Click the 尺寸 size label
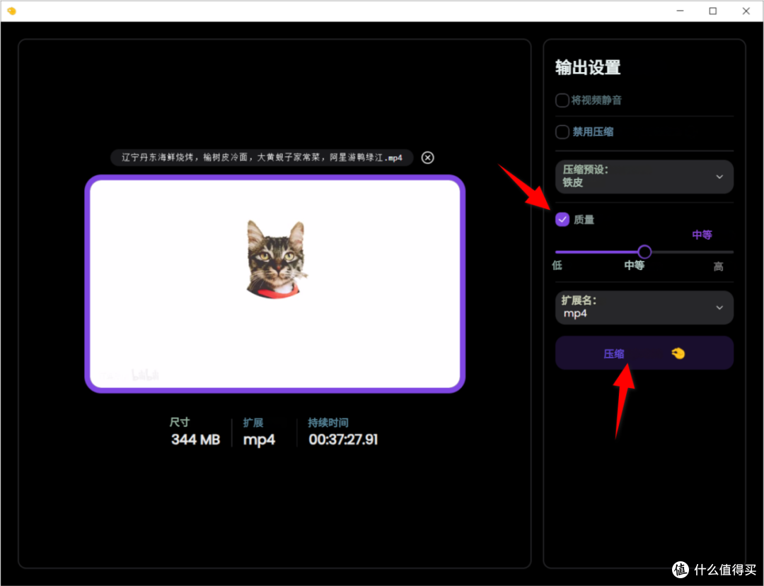Image resolution: width=764 pixels, height=586 pixels. [x=180, y=422]
